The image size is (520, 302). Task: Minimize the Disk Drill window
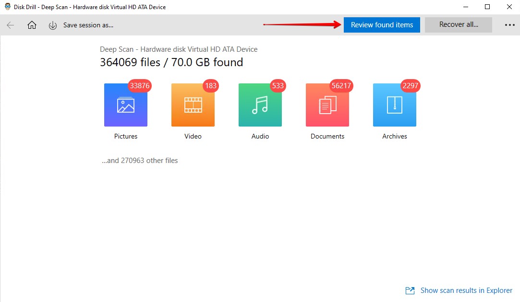(x=466, y=7)
